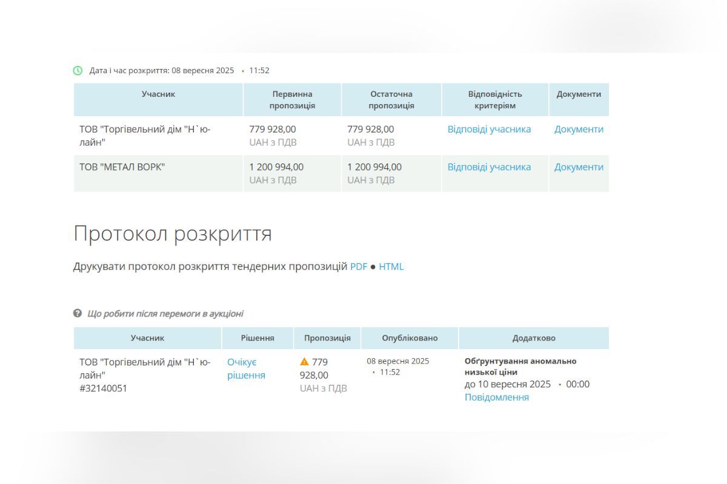Image resolution: width=727 pixels, height=484 pixels.
Task: Open documents of ТОВ "МЕТАЛ ВОРК"
Action: (578, 166)
